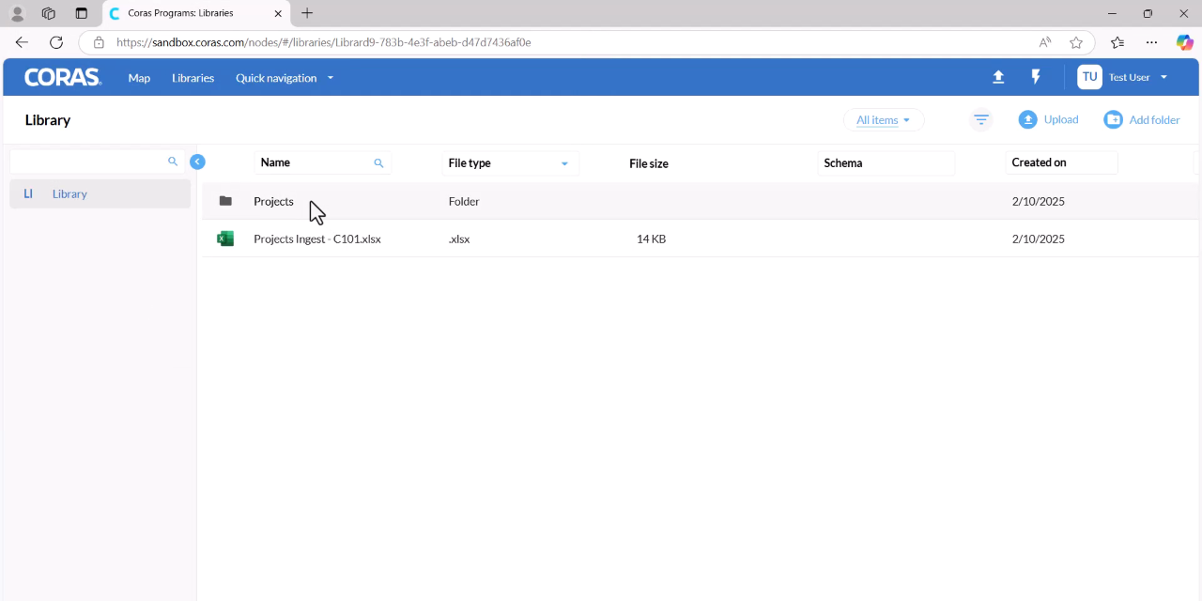Open Projects Ingest - C101.xlsx file
This screenshot has height=601, width=1202.
tap(317, 239)
